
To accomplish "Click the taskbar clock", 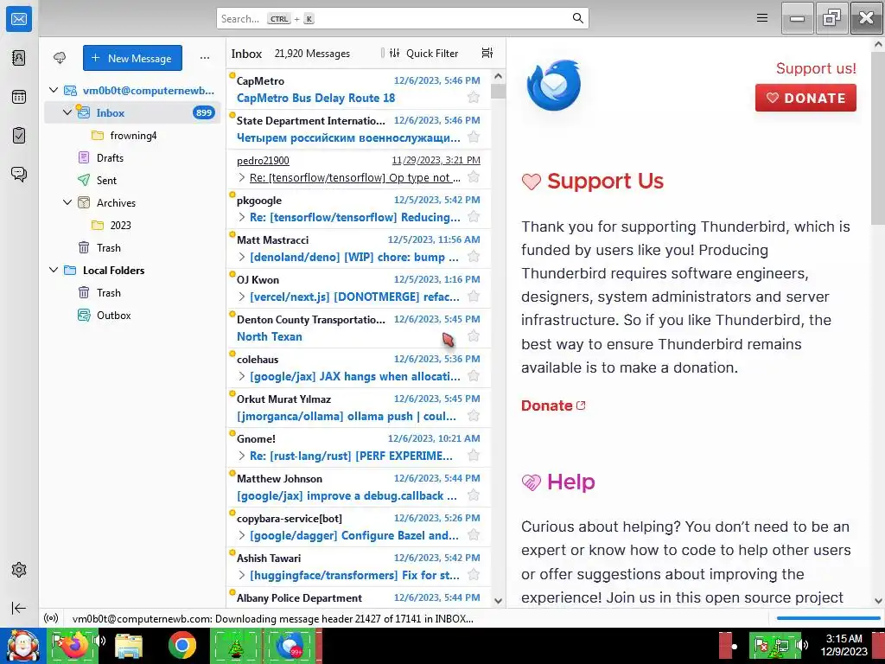I will 844,645.
